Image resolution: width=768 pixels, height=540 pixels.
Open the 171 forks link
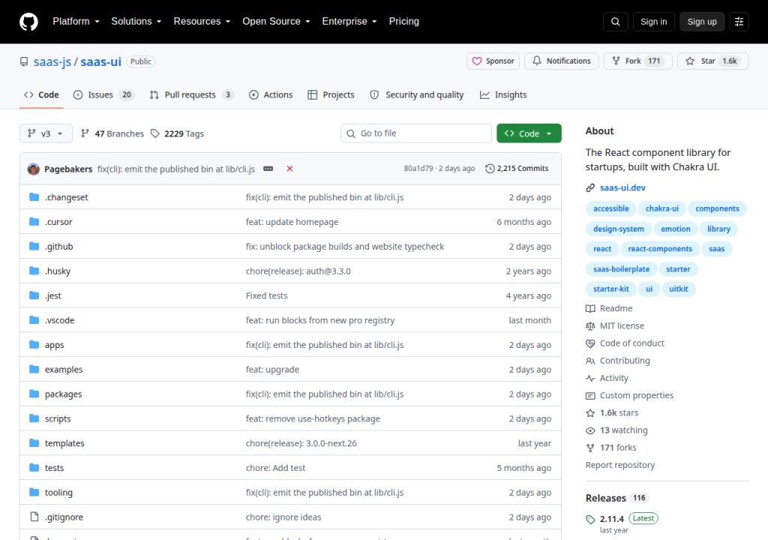point(610,448)
